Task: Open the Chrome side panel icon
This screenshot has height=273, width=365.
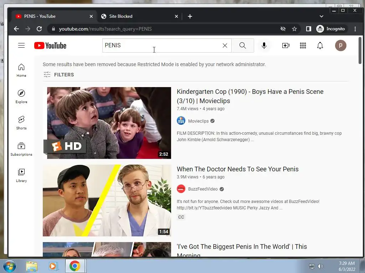Action: pyautogui.click(x=308, y=29)
